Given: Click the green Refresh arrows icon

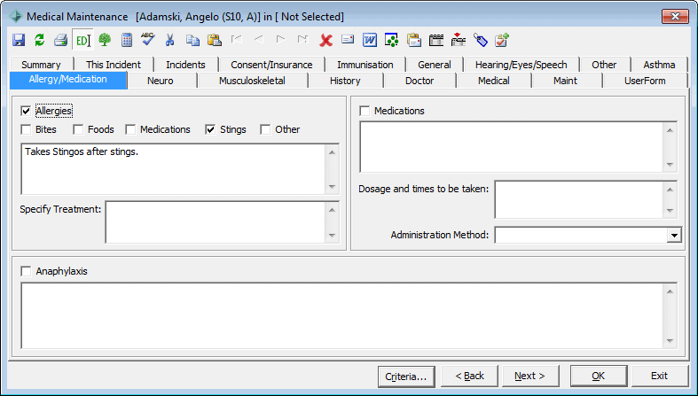Looking at the screenshot, I should click(x=40, y=40).
